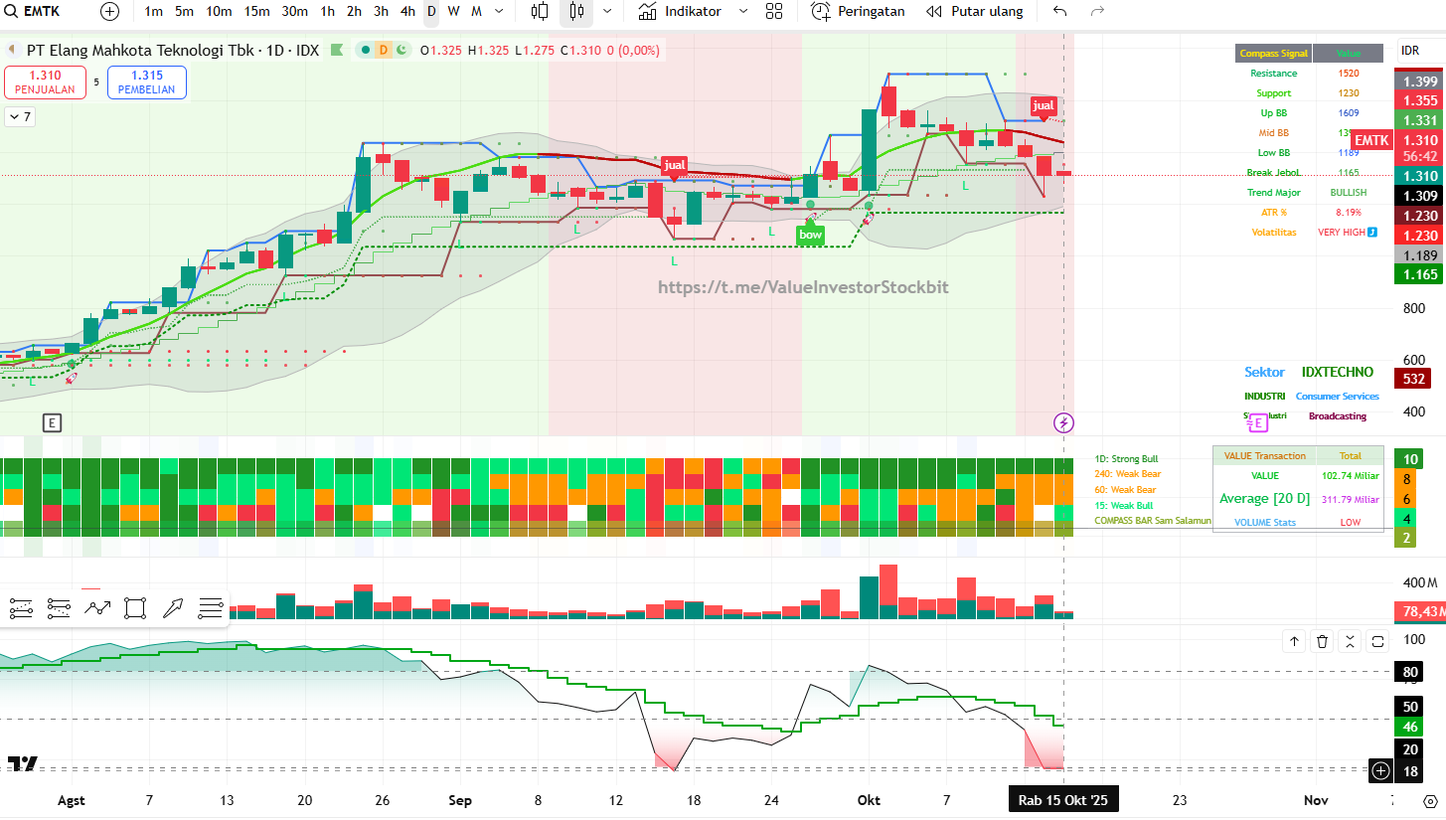The image size is (1446, 820).
Task: Click the 311.79 Miliar average value
Action: point(1350,499)
